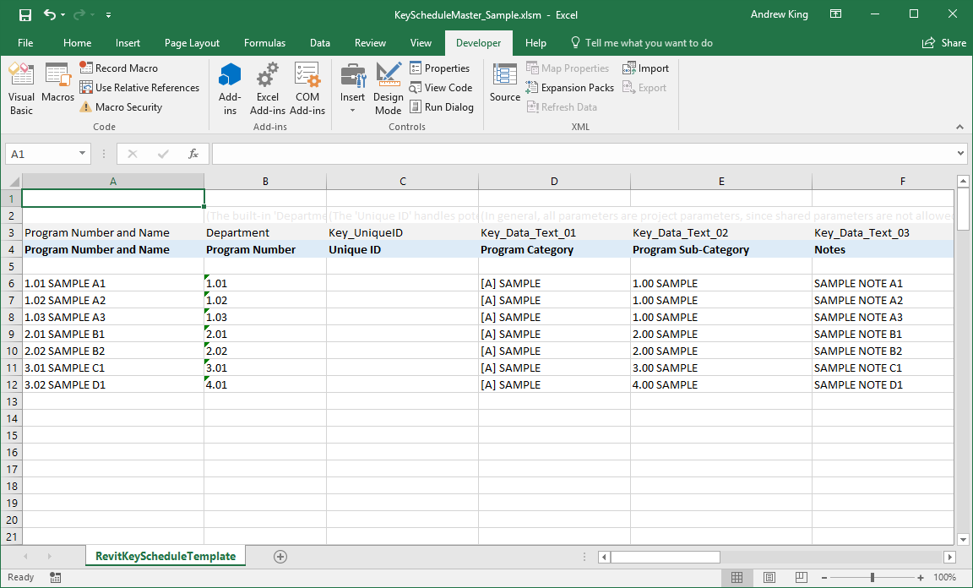Image resolution: width=973 pixels, height=588 pixels.
Task: Open COM Add-ins dialog
Action: 307,89
